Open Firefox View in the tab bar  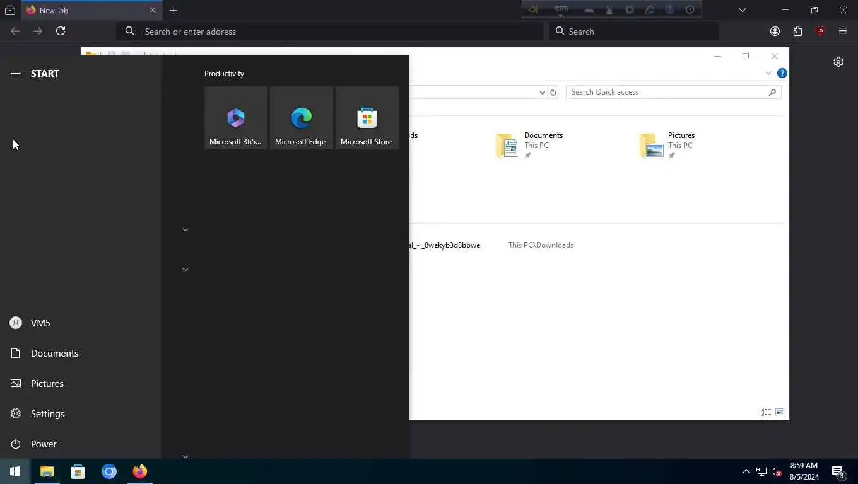point(10,11)
